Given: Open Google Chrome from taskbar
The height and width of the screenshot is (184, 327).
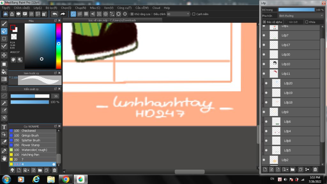Looking at the screenshot, I should pyautogui.click(x=66, y=179).
